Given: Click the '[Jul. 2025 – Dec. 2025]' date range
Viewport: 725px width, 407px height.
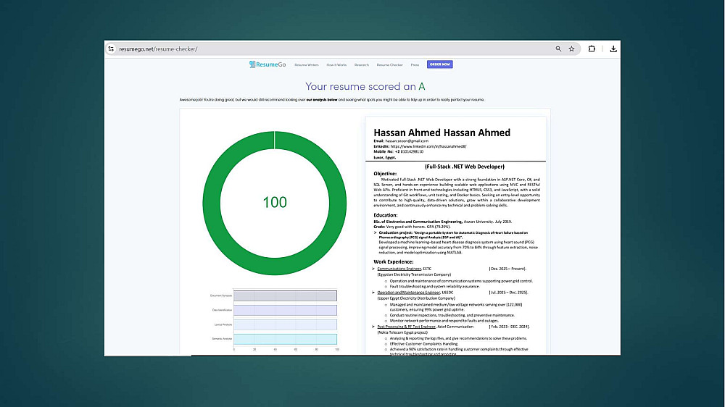Looking at the screenshot, I should 508,293.
